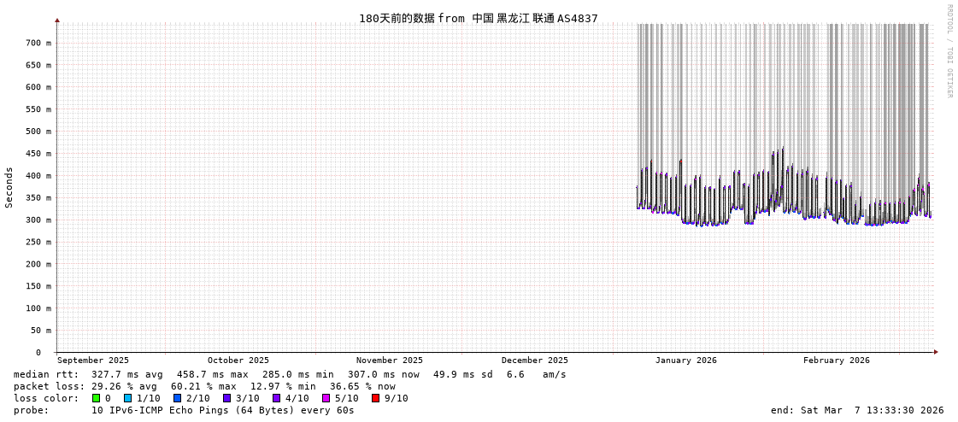Image resolution: width=958 pixels, height=422 pixels.
Task: Click the green 0 loss color swatch
Action: click(x=96, y=398)
